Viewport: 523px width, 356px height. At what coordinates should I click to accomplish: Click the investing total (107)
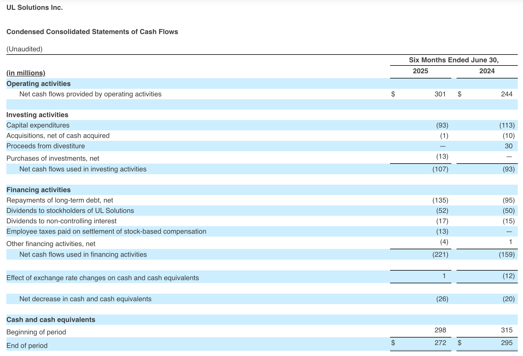(x=440, y=169)
